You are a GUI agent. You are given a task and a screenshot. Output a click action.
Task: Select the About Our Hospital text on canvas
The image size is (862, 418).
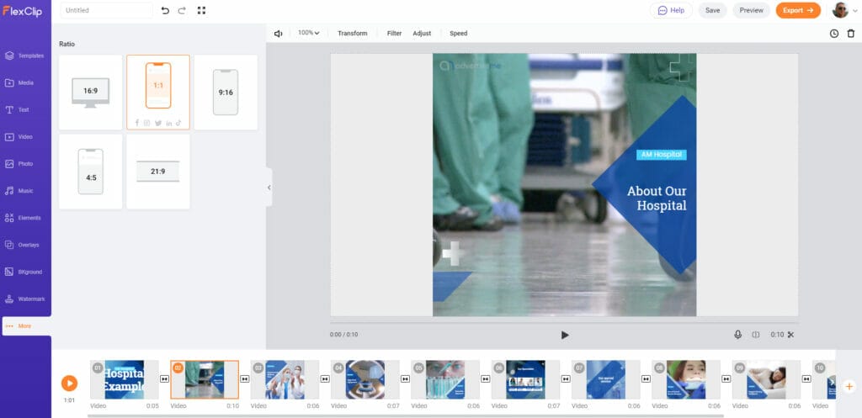point(657,198)
